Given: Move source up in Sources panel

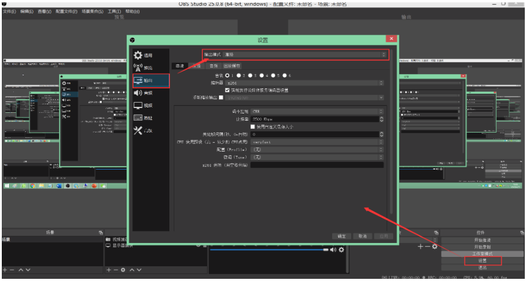Looking at the screenshot, I should [x=132, y=270].
